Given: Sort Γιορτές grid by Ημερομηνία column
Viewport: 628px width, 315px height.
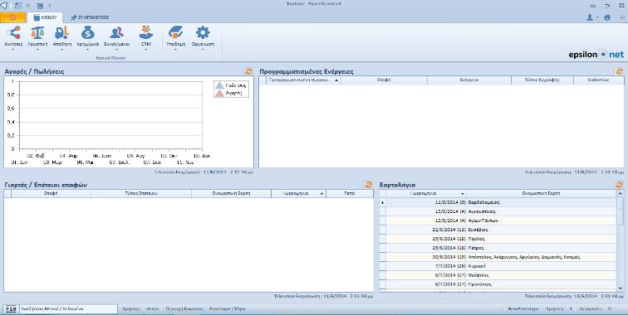Looking at the screenshot, I should pos(298,193).
